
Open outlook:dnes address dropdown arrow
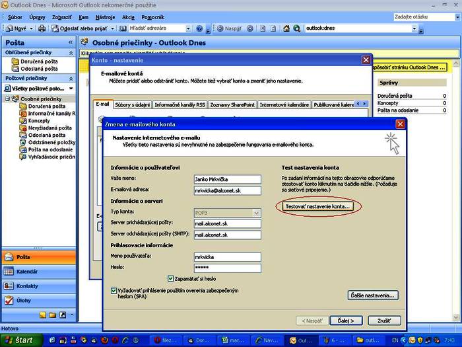click(414, 28)
